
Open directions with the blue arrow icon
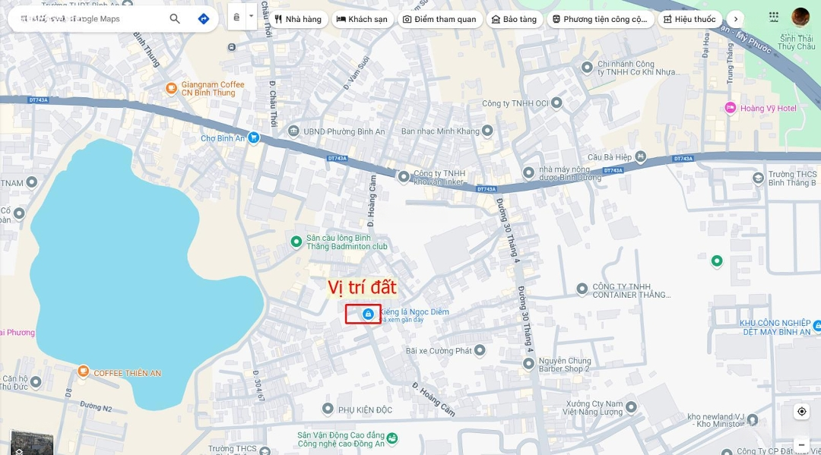204,19
